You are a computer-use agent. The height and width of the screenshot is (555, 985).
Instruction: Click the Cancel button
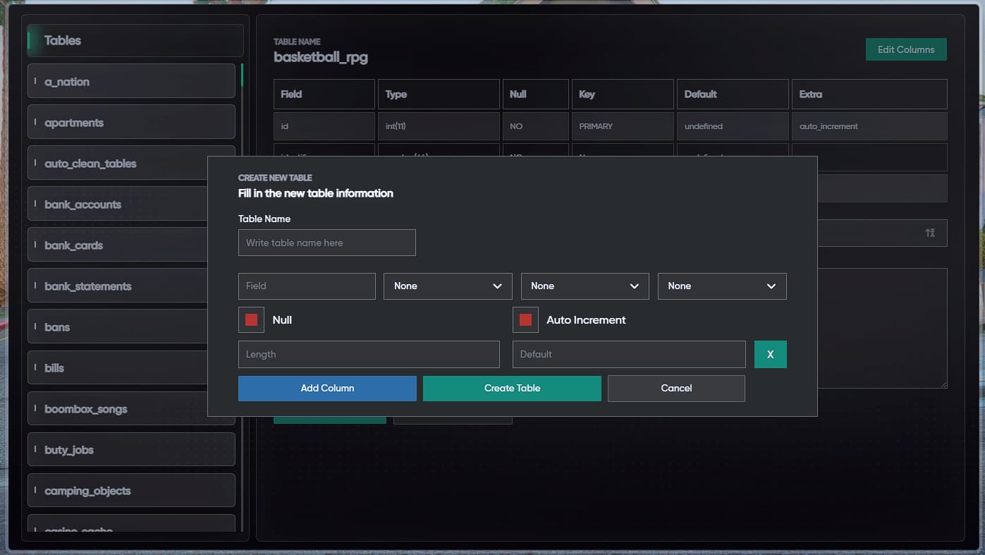pyautogui.click(x=675, y=388)
